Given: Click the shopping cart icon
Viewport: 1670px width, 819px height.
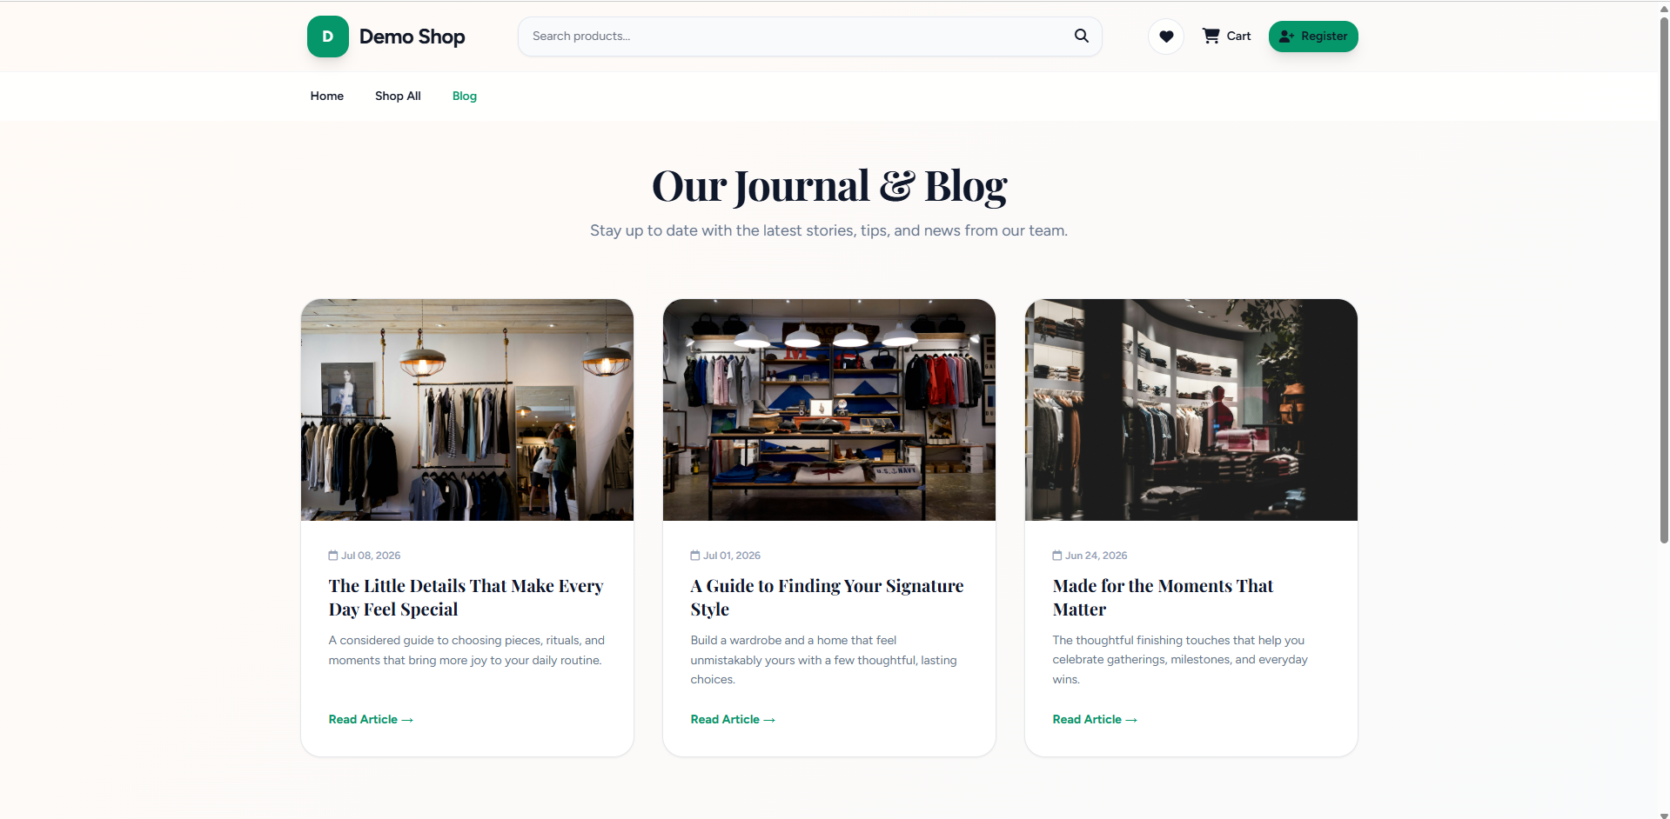Looking at the screenshot, I should [1211, 36].
